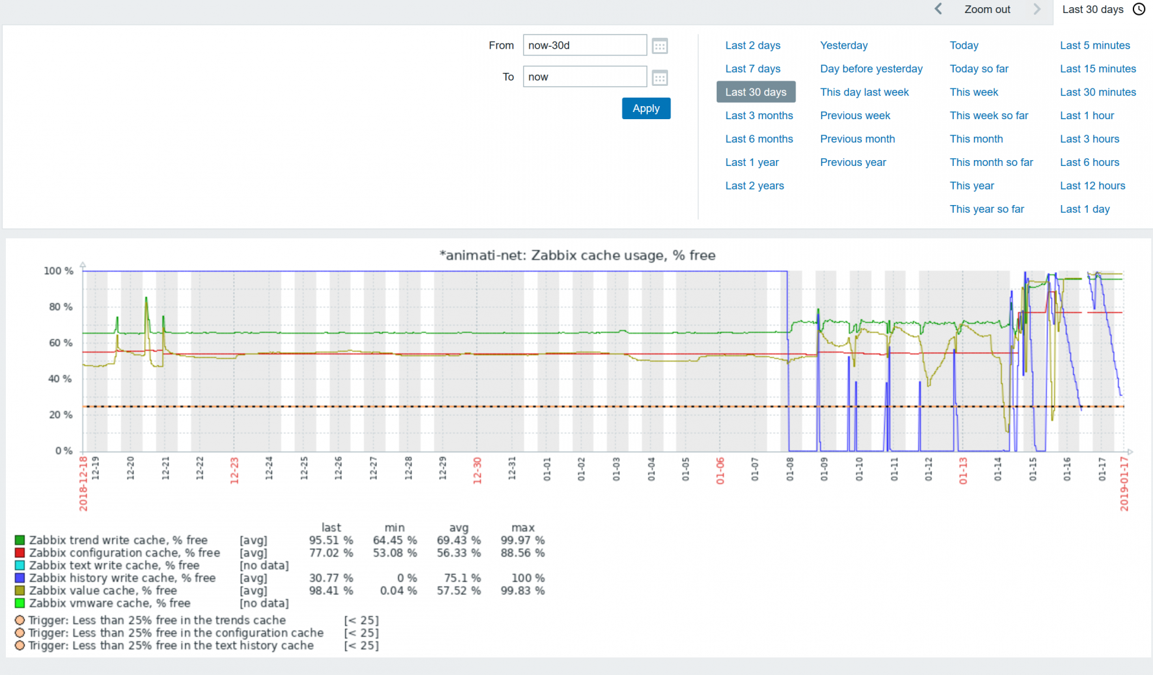Click the clock icon beside Last 30 days
This screenshot has width=1153, height=675.
point(1139,9)
